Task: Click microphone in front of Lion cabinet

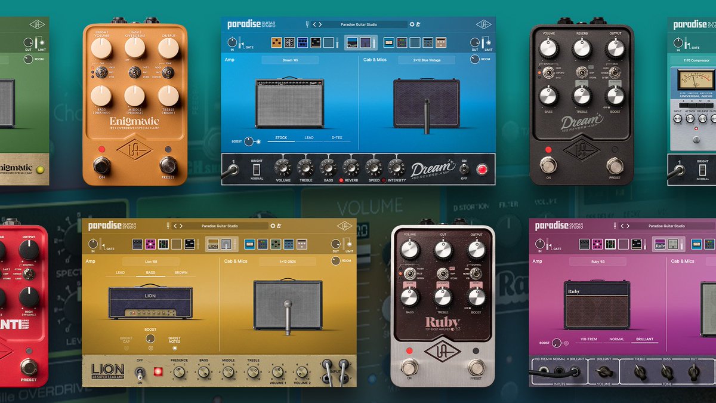Action: pyautogui.click(x=288, y=316)
